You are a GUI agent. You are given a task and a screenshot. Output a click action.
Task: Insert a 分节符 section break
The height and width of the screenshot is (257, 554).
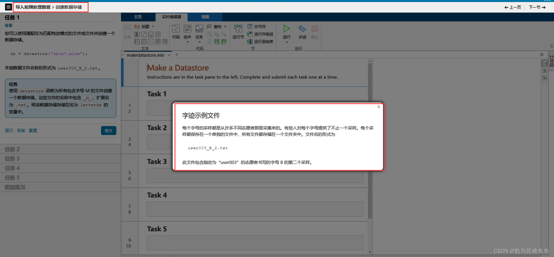pyautogui.click(x=257, y=27)
